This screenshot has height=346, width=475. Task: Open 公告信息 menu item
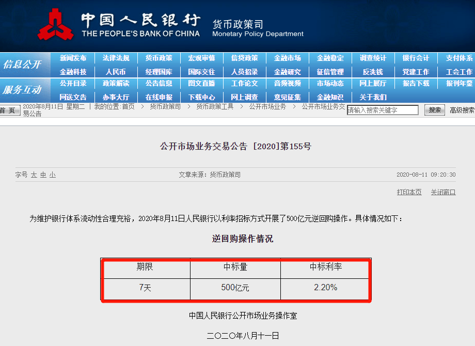coord(159,83)
